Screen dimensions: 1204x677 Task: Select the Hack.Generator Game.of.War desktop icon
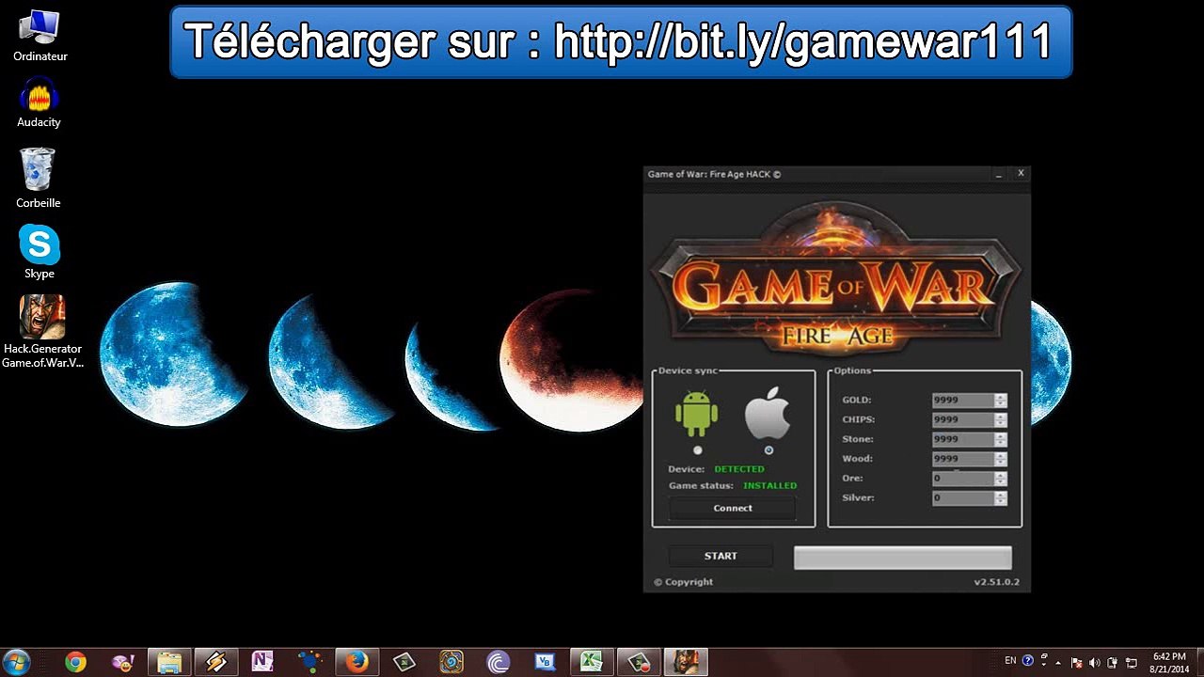coord(42,331)
